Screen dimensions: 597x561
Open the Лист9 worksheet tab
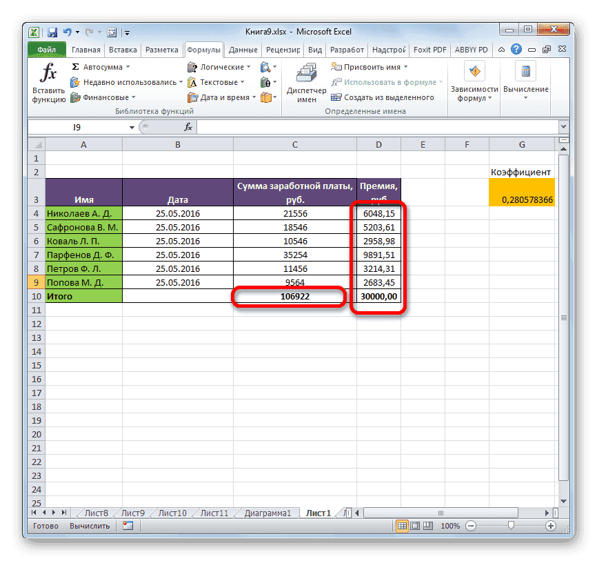tap(132, 513)
